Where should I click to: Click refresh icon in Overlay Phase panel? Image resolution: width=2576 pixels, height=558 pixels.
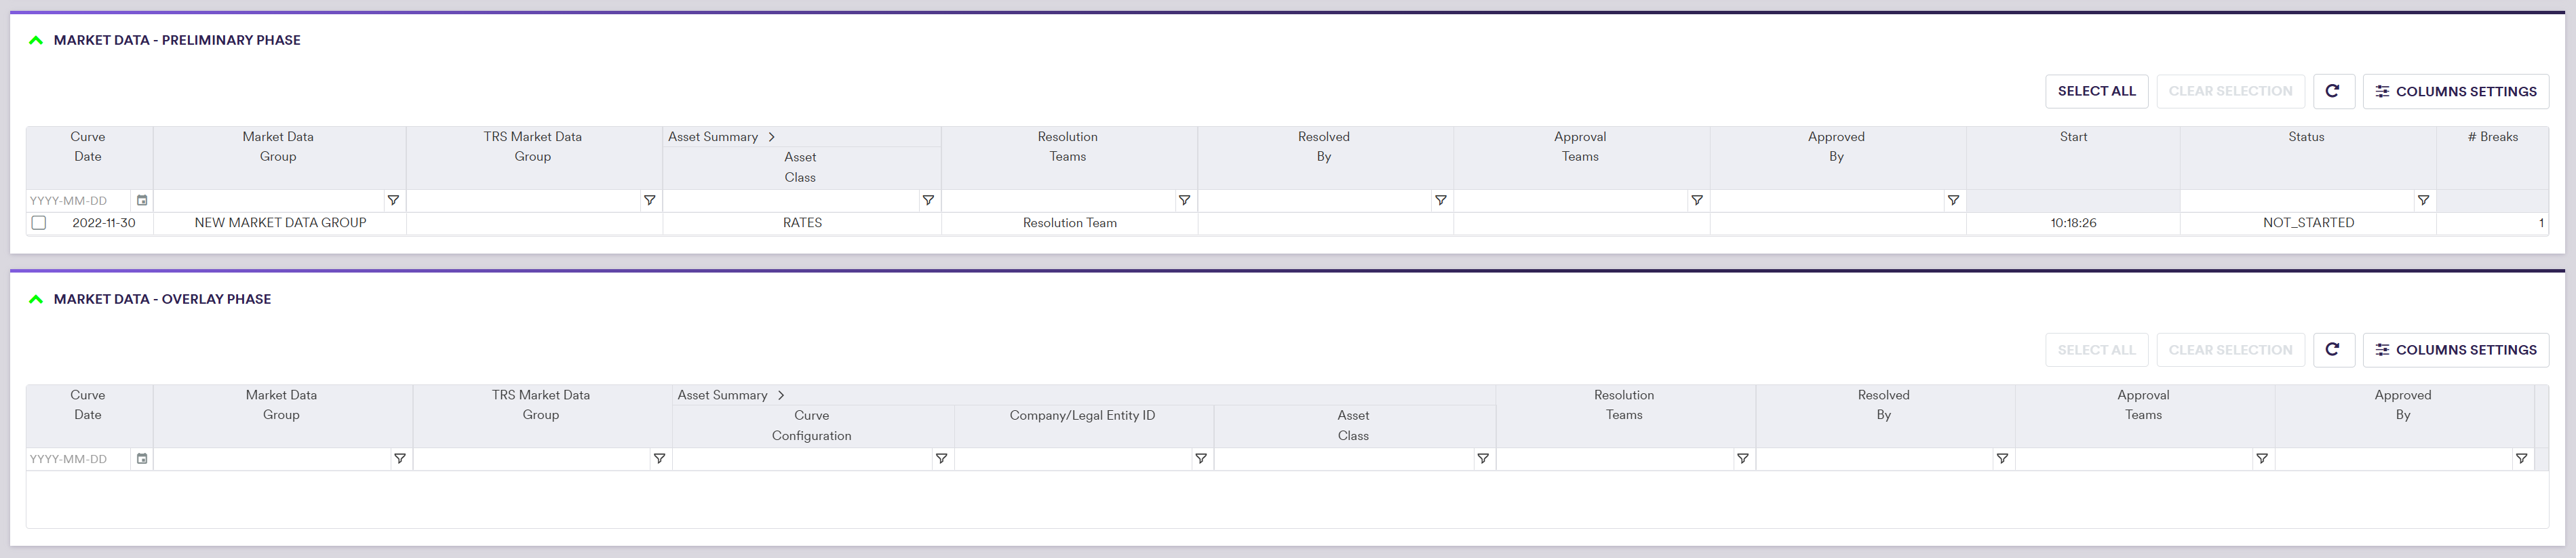point(2332,350)
